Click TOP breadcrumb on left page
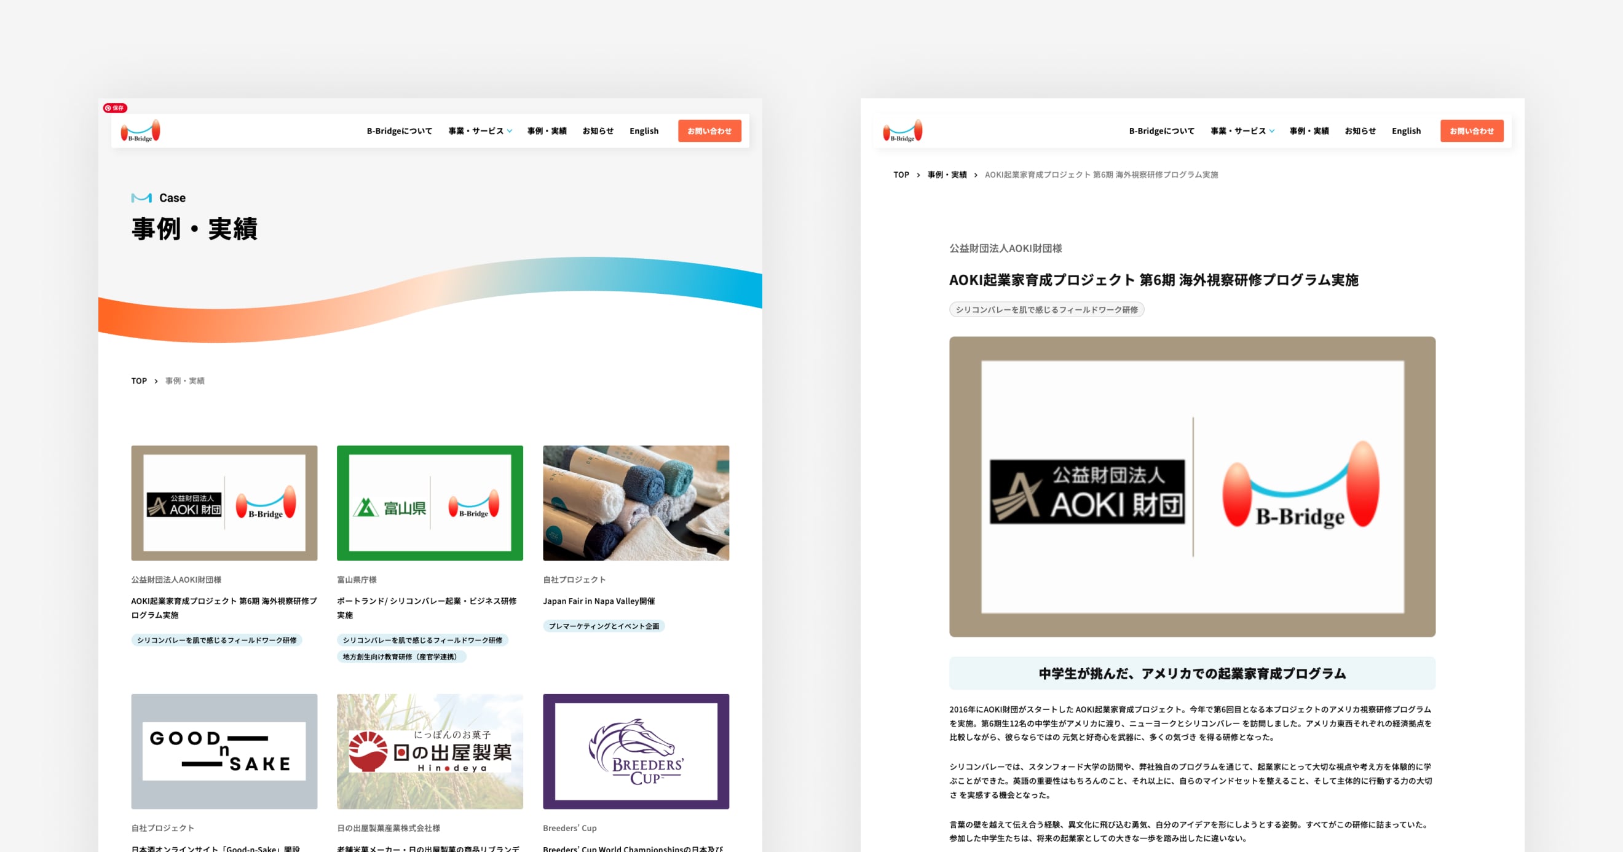This screenshot has width=1623, height=852. pyautogui.click(x=138, y=381)
